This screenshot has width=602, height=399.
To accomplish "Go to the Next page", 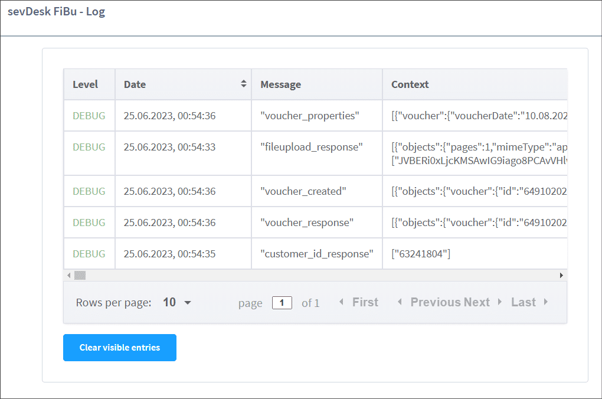I will tap(483, 302).
